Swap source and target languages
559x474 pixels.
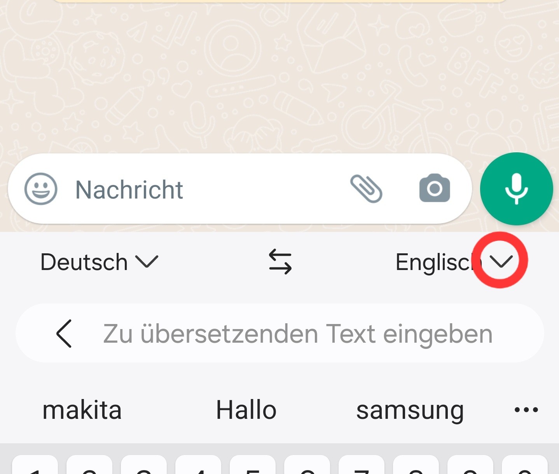280,262
